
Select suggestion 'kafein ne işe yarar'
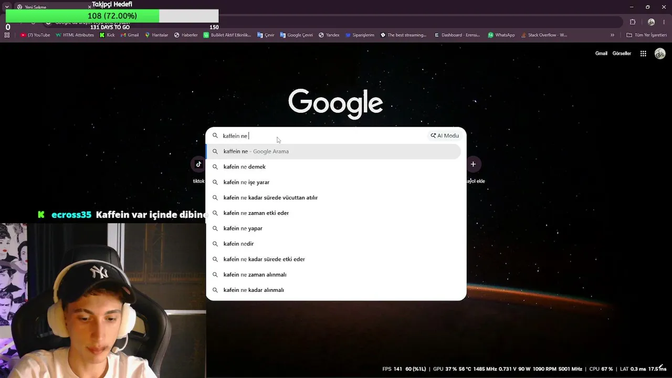pos(333,182)
